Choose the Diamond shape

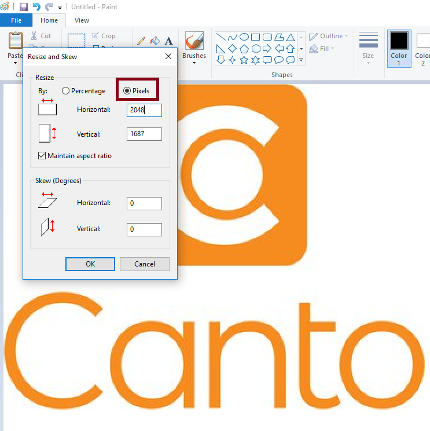[x=232, y=49]
